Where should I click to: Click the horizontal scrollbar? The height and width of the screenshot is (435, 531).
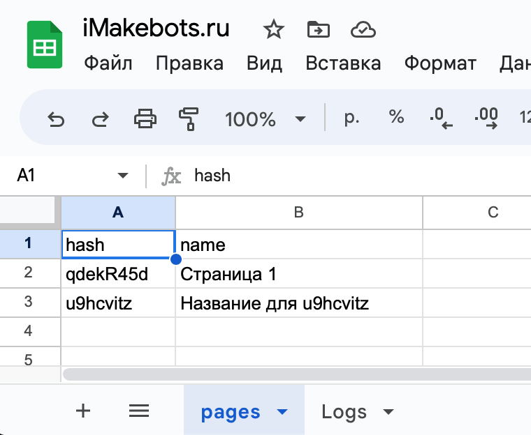pyautogui.click(x=297, y=374)
